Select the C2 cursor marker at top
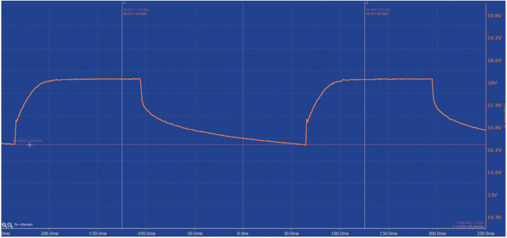The width and height of the screenshot is (507, 238). (x=366, y=3)
